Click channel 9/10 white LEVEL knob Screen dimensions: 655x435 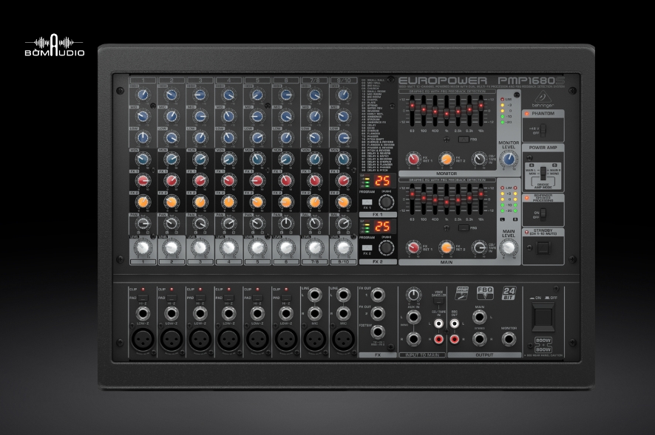pos(343,248)
